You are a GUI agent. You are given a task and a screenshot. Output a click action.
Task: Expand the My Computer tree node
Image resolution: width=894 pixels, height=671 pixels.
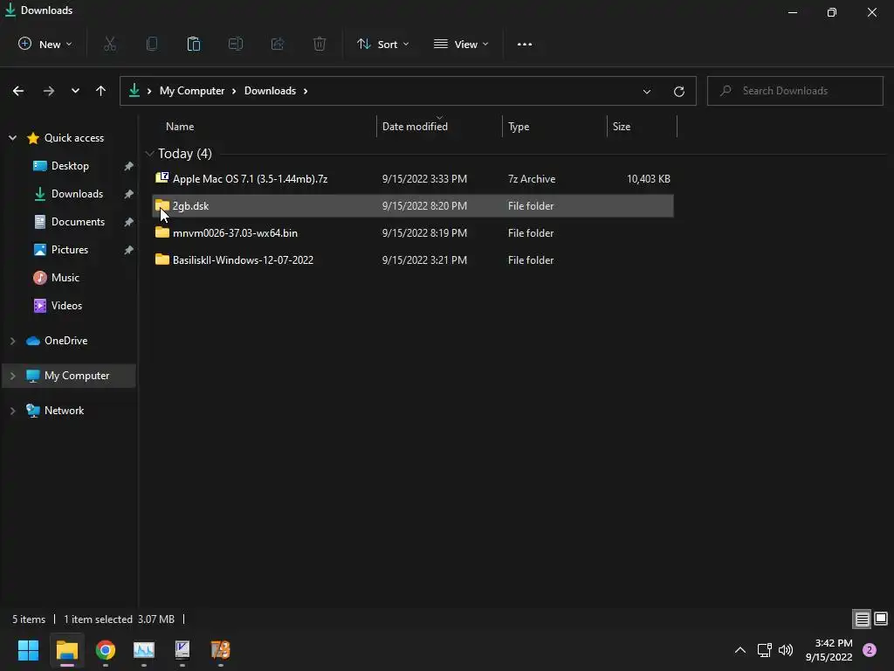(x=12, y=376)
